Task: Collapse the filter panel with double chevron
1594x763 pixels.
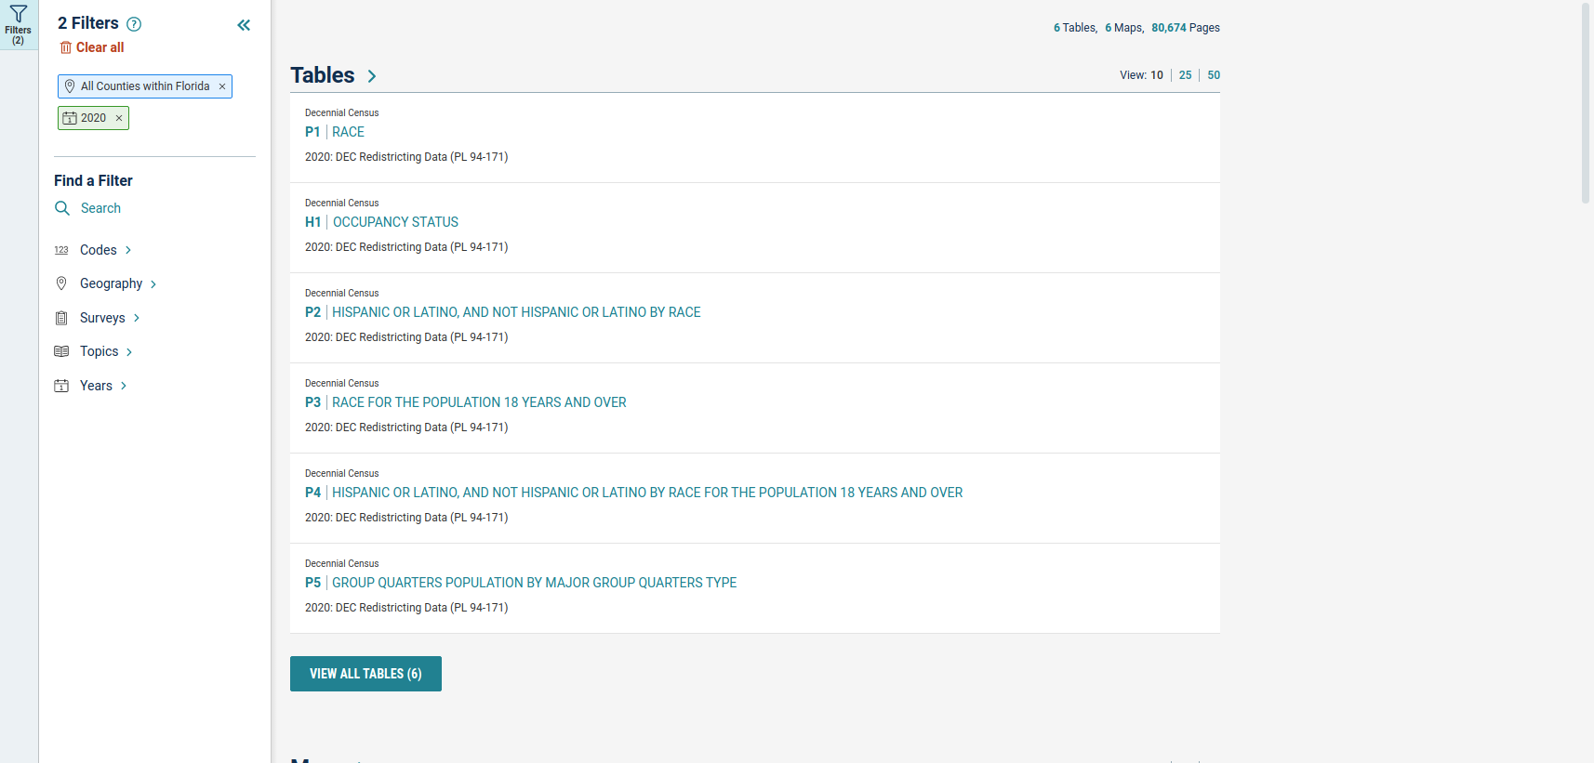Action: (244, 25)
